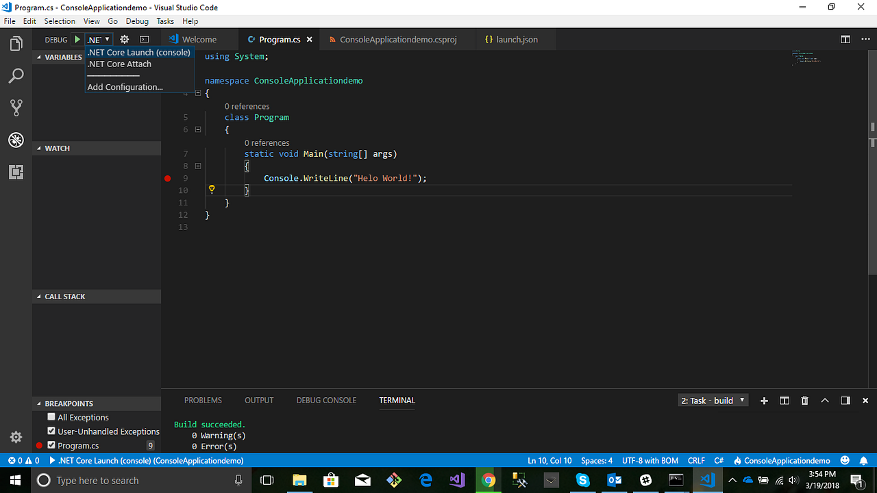Kill the terminal using the trash icon
877x493 pixels.
pos(804,401)
